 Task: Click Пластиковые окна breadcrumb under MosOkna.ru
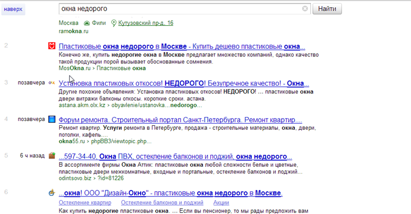coord(121,68)
